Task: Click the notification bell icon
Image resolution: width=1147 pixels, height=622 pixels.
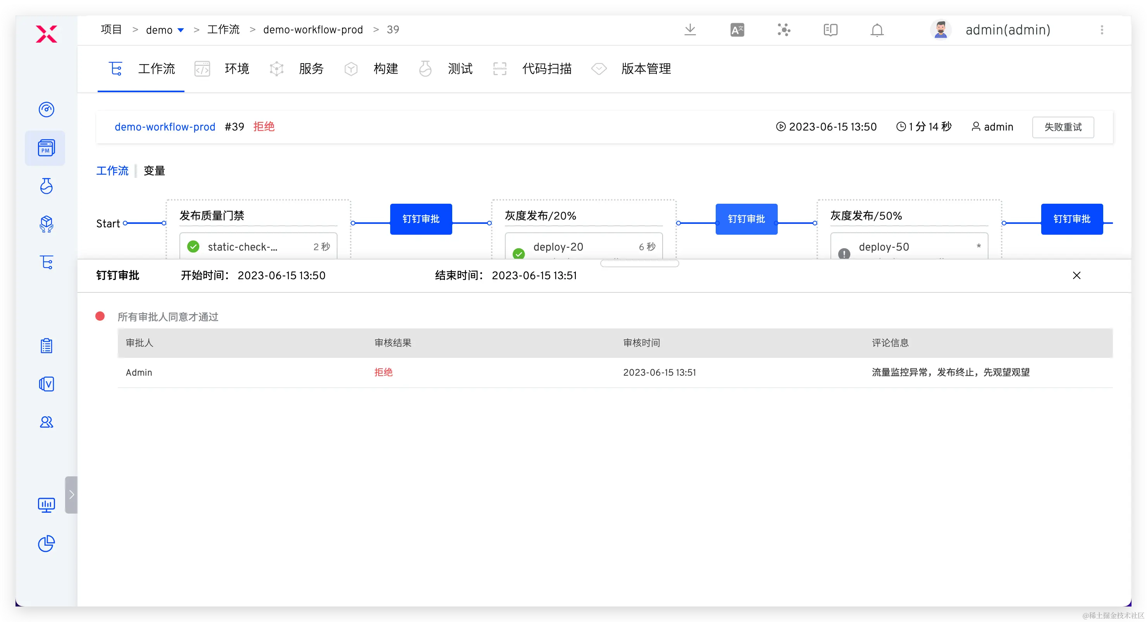Action: (x=877, y=30)
